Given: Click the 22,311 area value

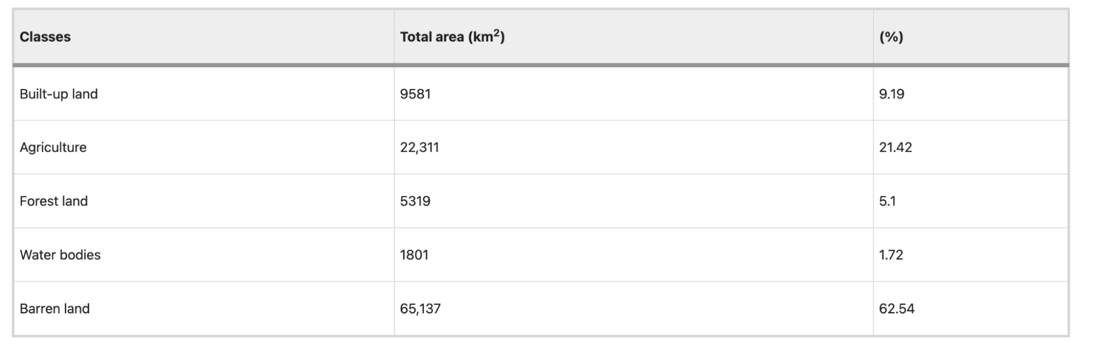Looking at the screenshot, I should click(419, 147).
